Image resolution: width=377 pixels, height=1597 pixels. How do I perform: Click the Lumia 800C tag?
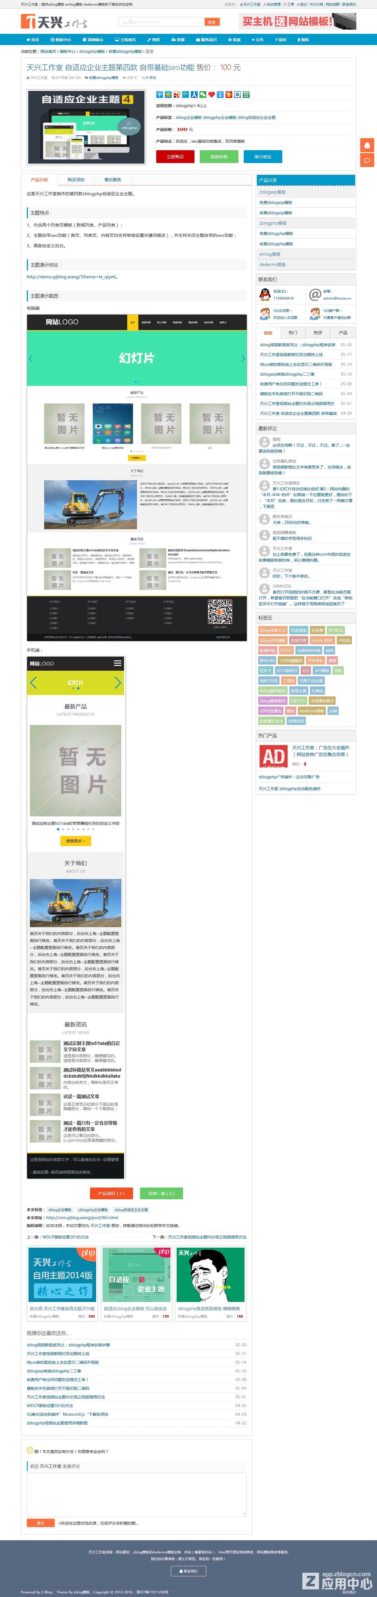click(322, 641)
